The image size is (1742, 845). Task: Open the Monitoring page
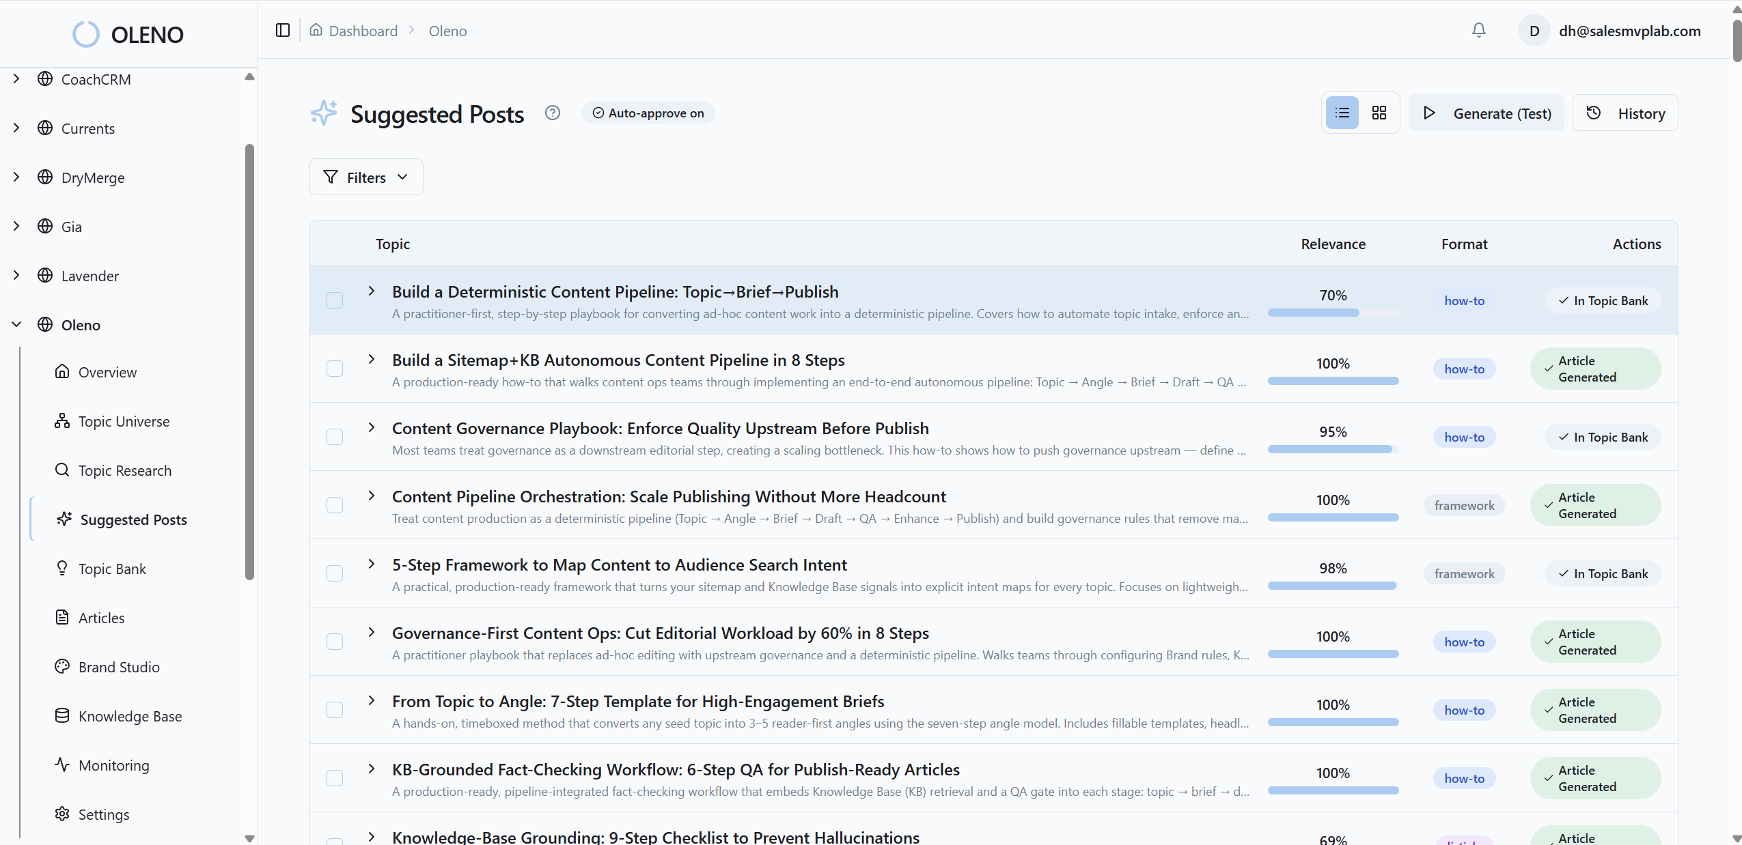tap(113, 765)
